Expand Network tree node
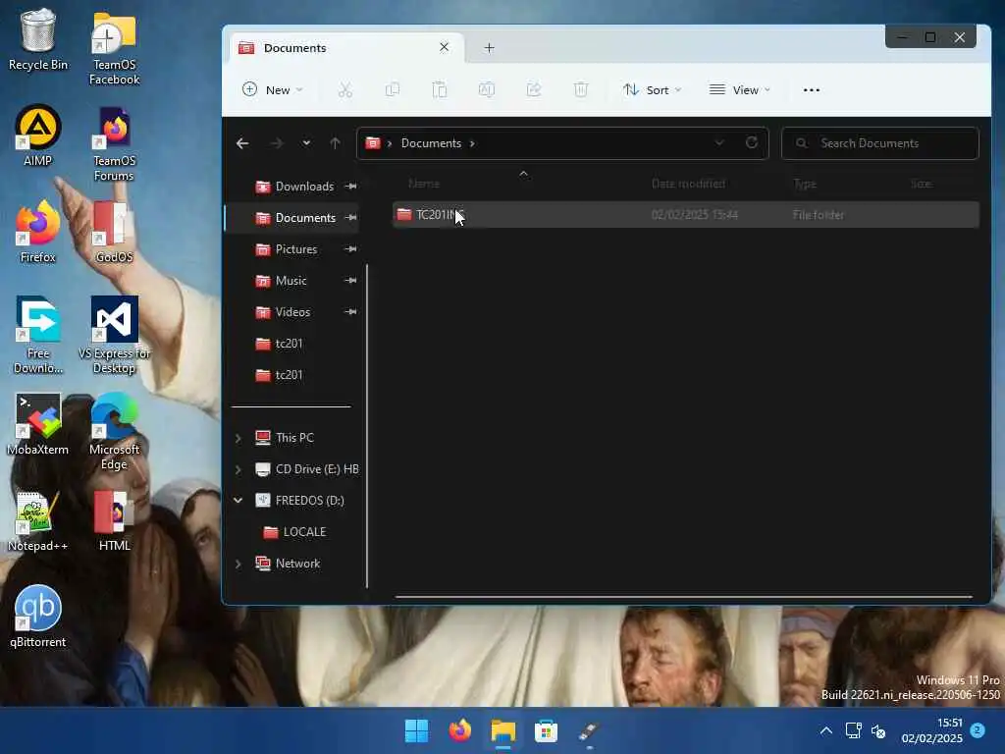Image resolution: width=1005 pixels, height=754 pixels. [x=238, y=564]
